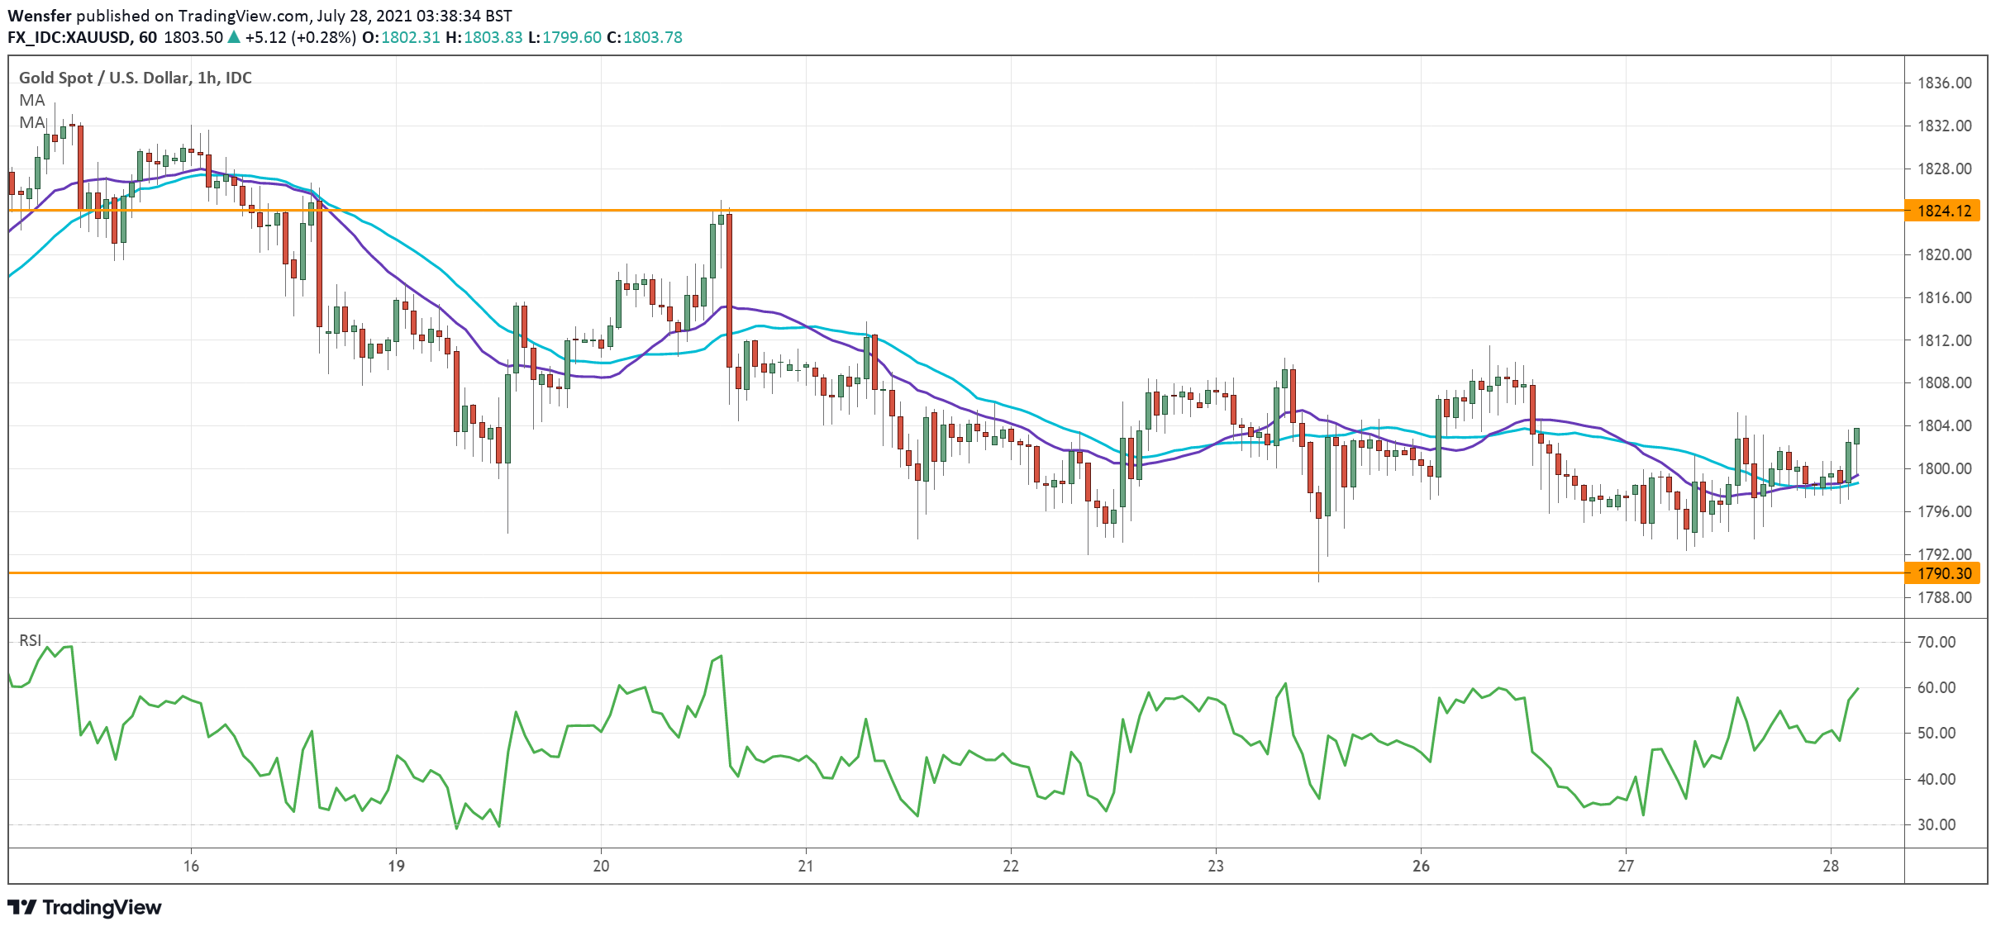Click the FX_IDC:XAUUSD symbol text
The image size is (1996, 931).
69,37
